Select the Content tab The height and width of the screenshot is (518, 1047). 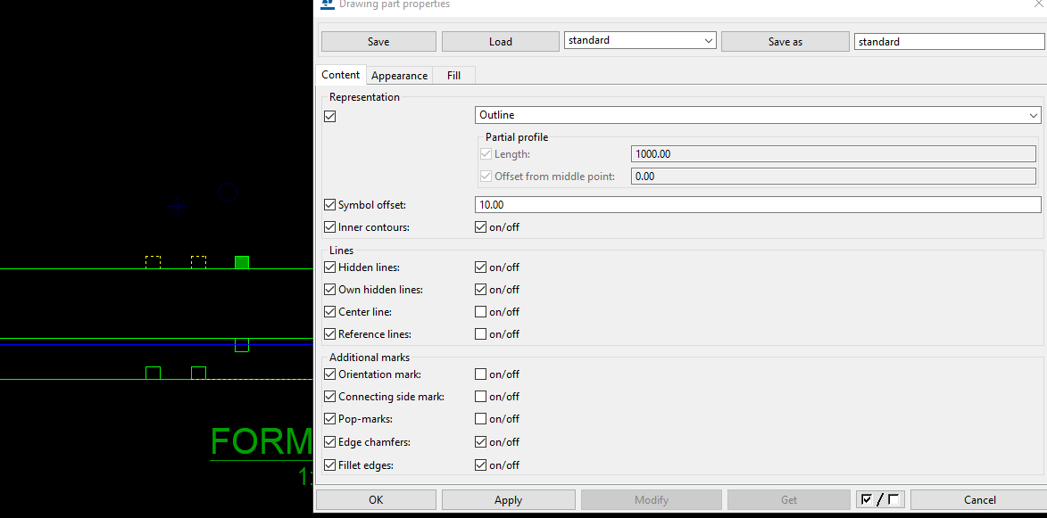[340, 75]
